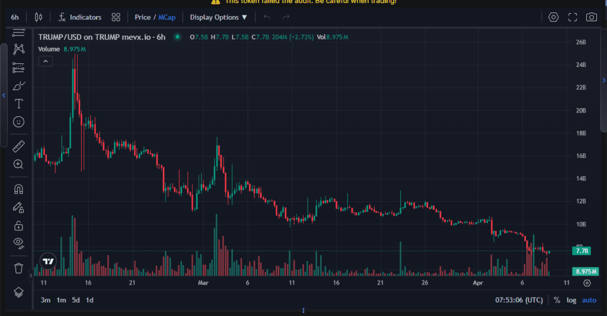The width and height of the screenshot is (607, 316).
Task: Toggle percentage scale mode
Action: pos(557,300)
